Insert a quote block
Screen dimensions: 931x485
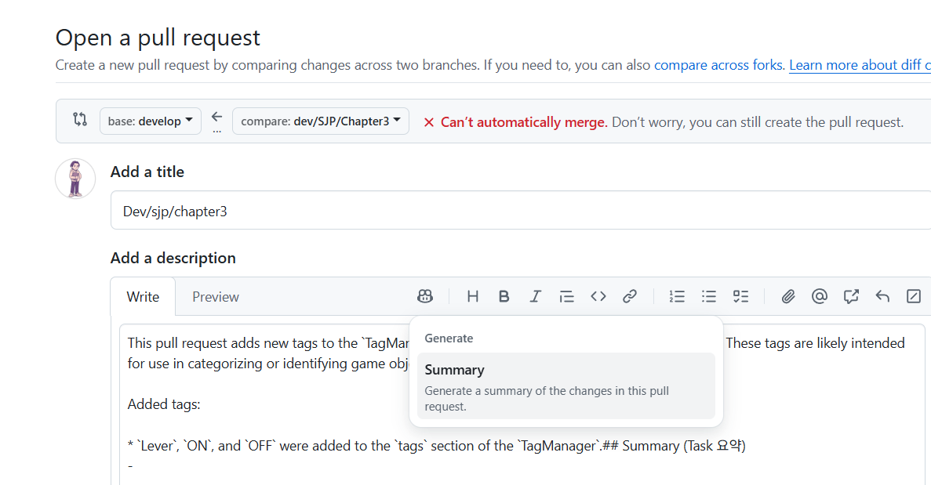(566, 296)
